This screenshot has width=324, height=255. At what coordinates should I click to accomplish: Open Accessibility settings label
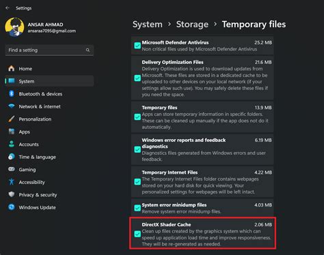click(31, 182)
